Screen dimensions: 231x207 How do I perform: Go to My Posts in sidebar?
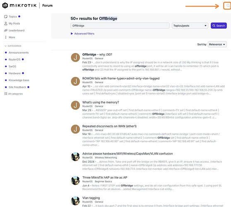pyautogui.click(x=14, y=24)
